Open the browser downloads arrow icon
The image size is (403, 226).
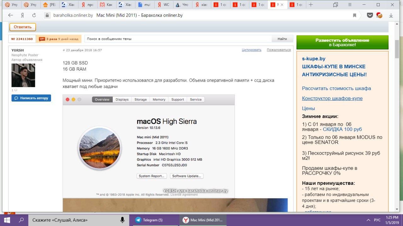pyautogui.click(x=391, y=15)
